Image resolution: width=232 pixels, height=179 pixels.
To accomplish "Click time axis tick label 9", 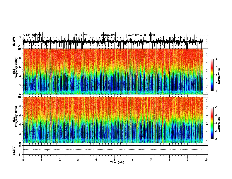I will [x=187, y=160].
